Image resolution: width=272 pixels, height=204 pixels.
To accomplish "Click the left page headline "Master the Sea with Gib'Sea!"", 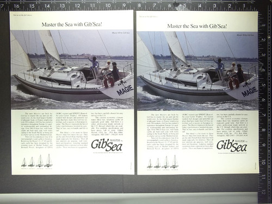I will [x=72, y=24].
